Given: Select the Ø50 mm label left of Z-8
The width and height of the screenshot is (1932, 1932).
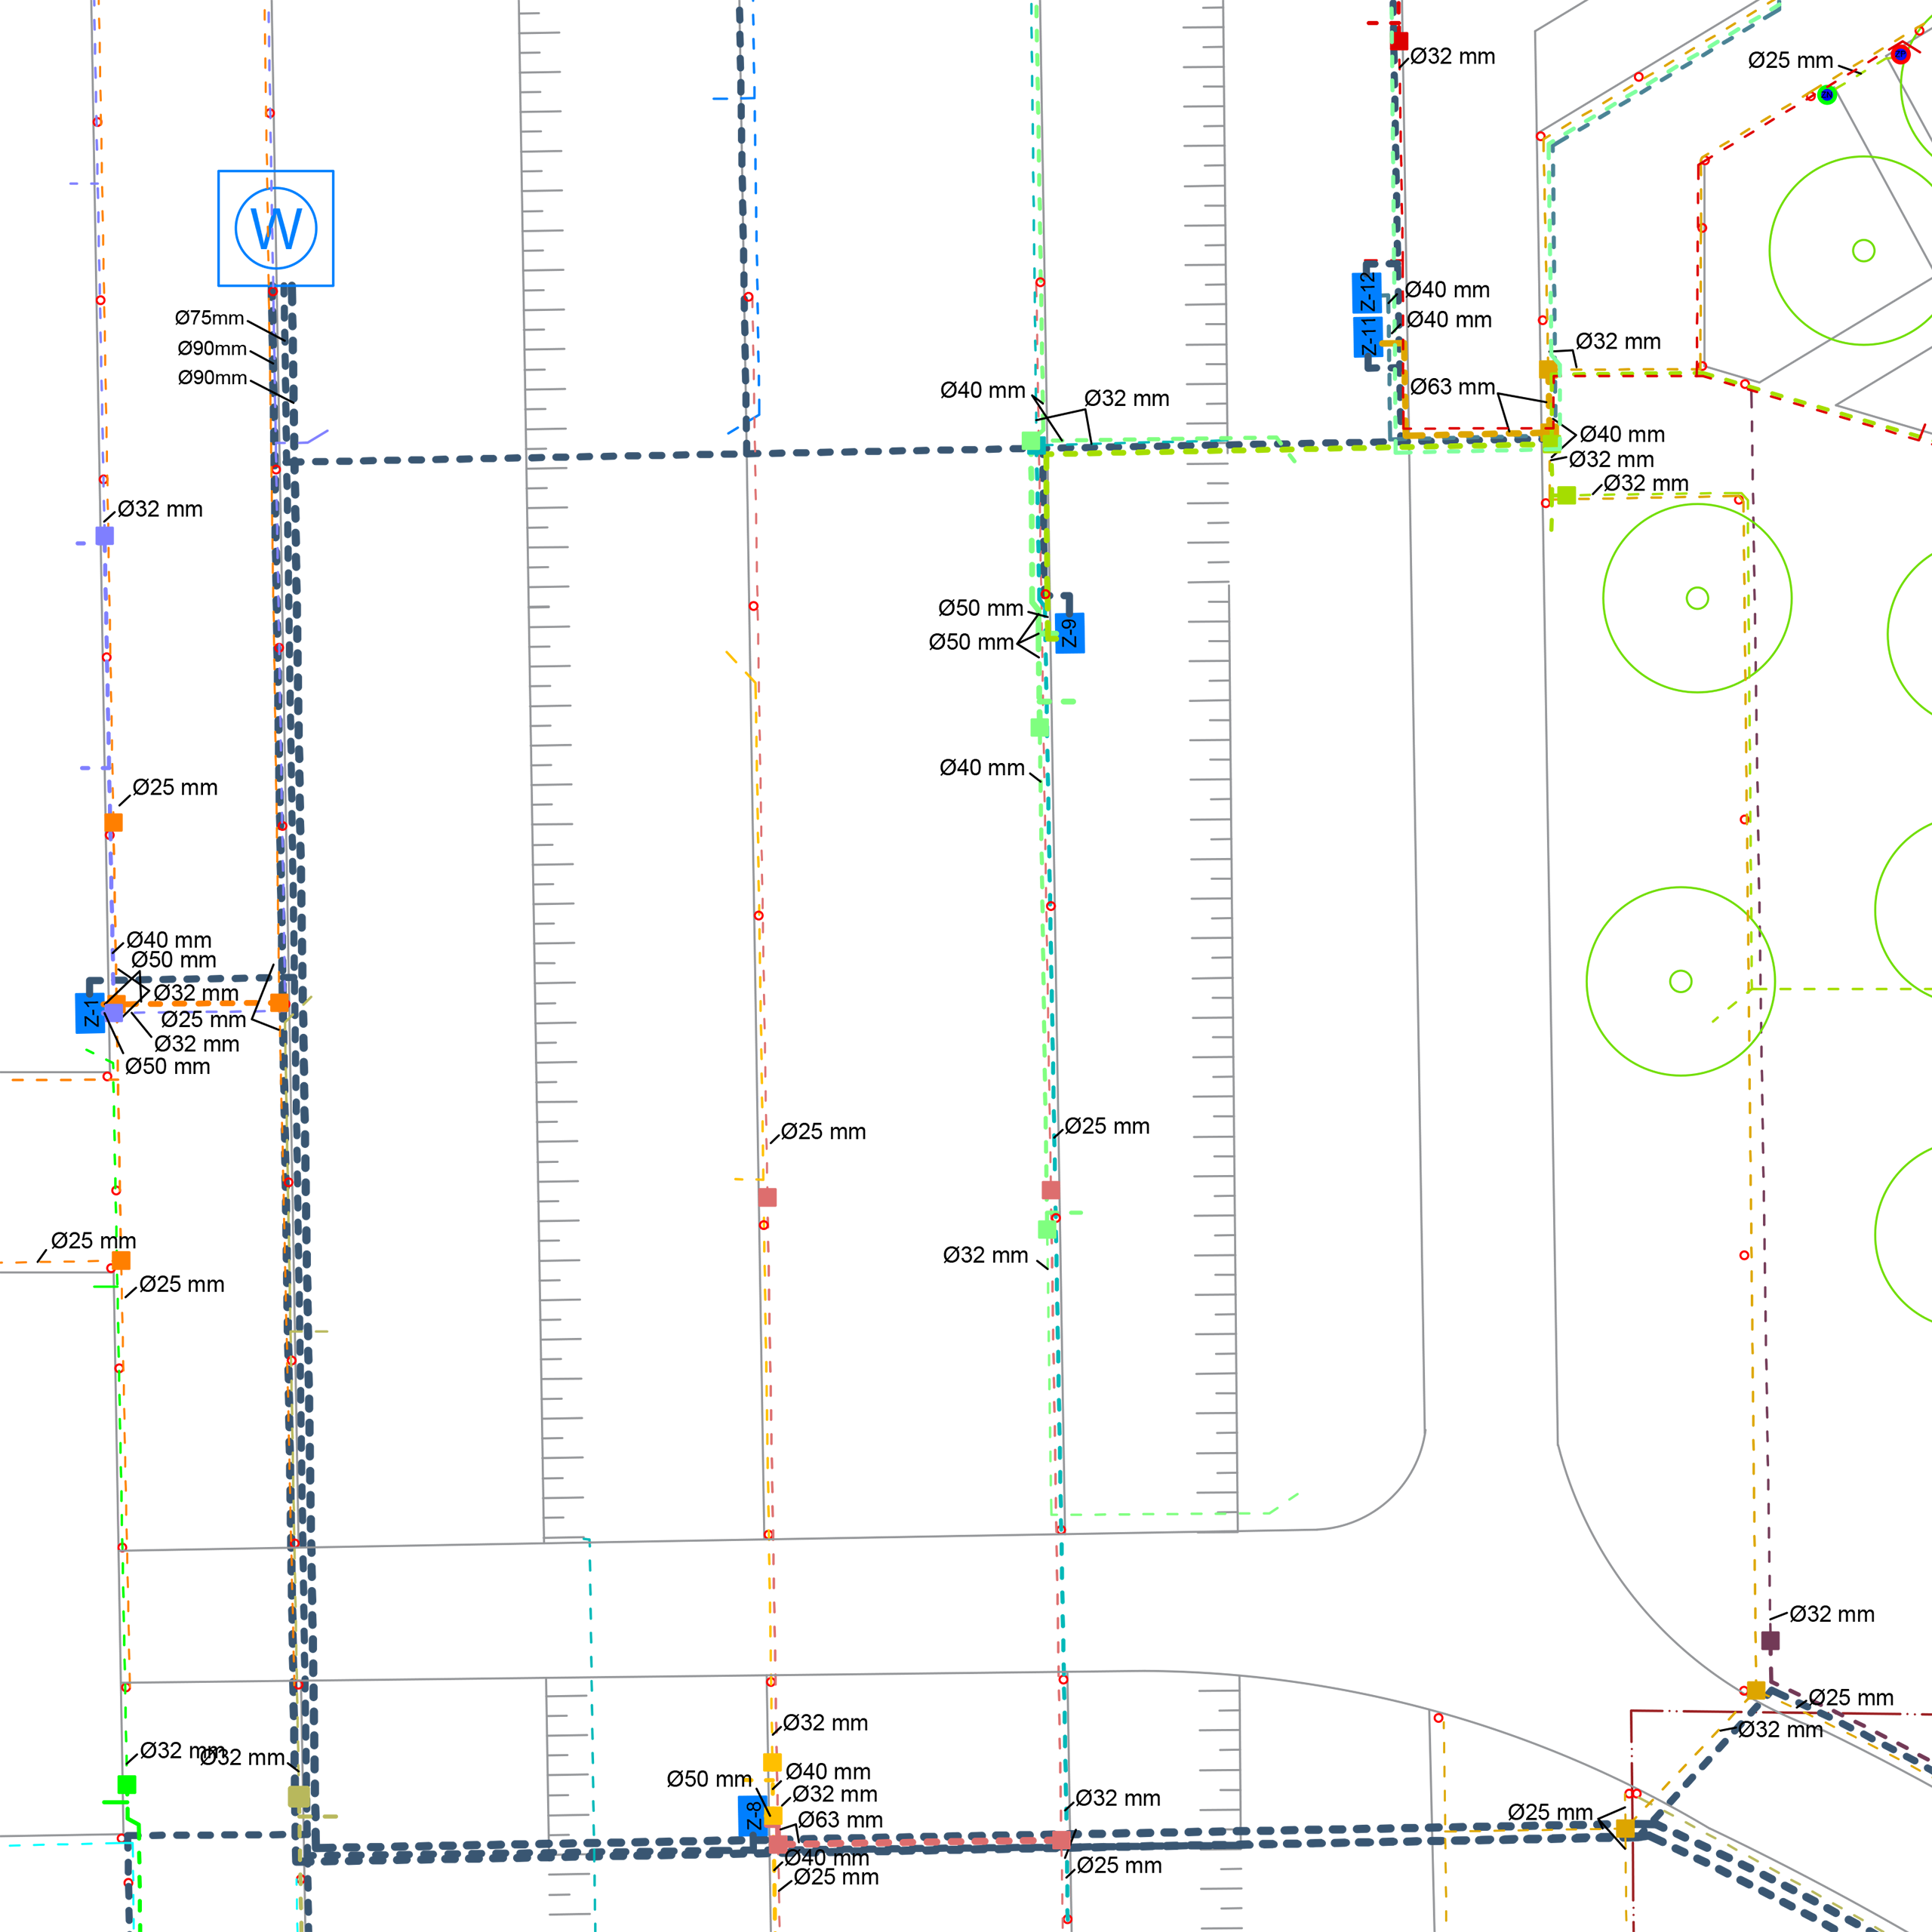Looking at the screenshot, I should tap(708, 1779).
